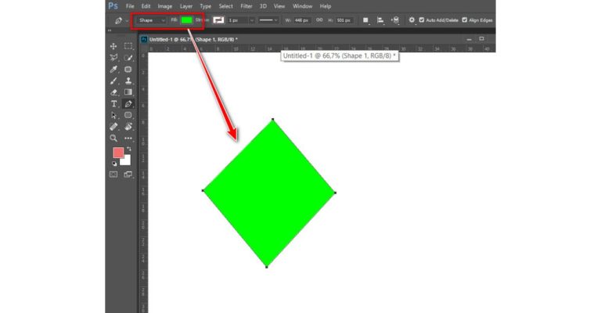Click the Pen tool in toolbox
Viewport: 601px width, 313px height.
(x=128, y=103)
